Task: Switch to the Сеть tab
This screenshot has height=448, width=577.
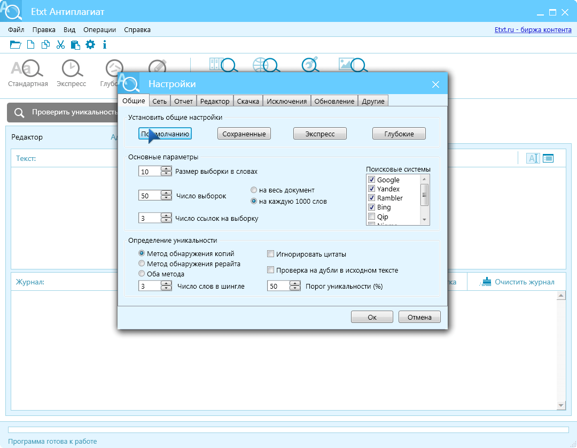Action: (160, 101)
